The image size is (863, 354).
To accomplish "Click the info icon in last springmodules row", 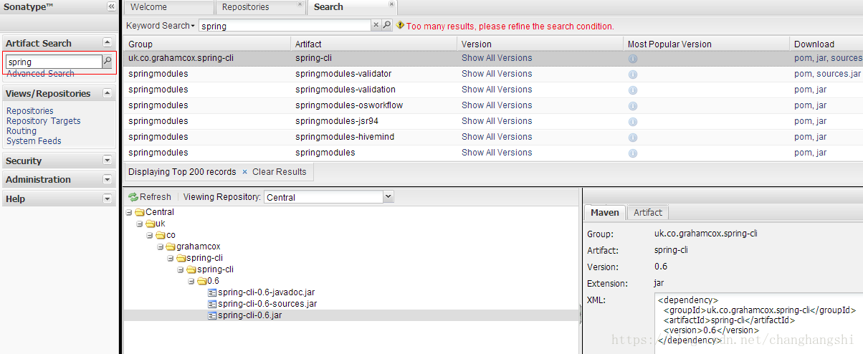I will click(633, 153).
